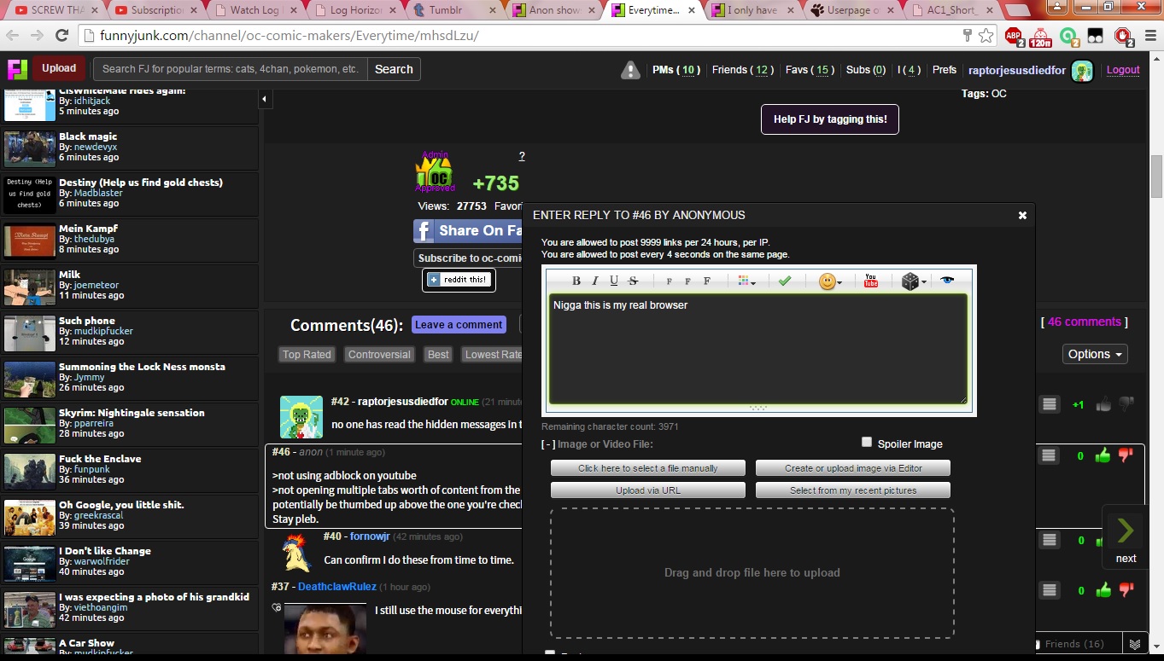1164x661 pixels.
Task: Click the green checkmark icon in editor toolbar
Action: coord(785,281)
